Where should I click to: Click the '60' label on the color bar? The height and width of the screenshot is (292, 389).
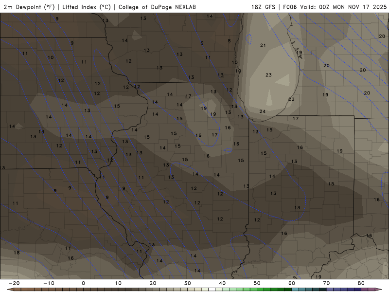[x=292, y=283]
